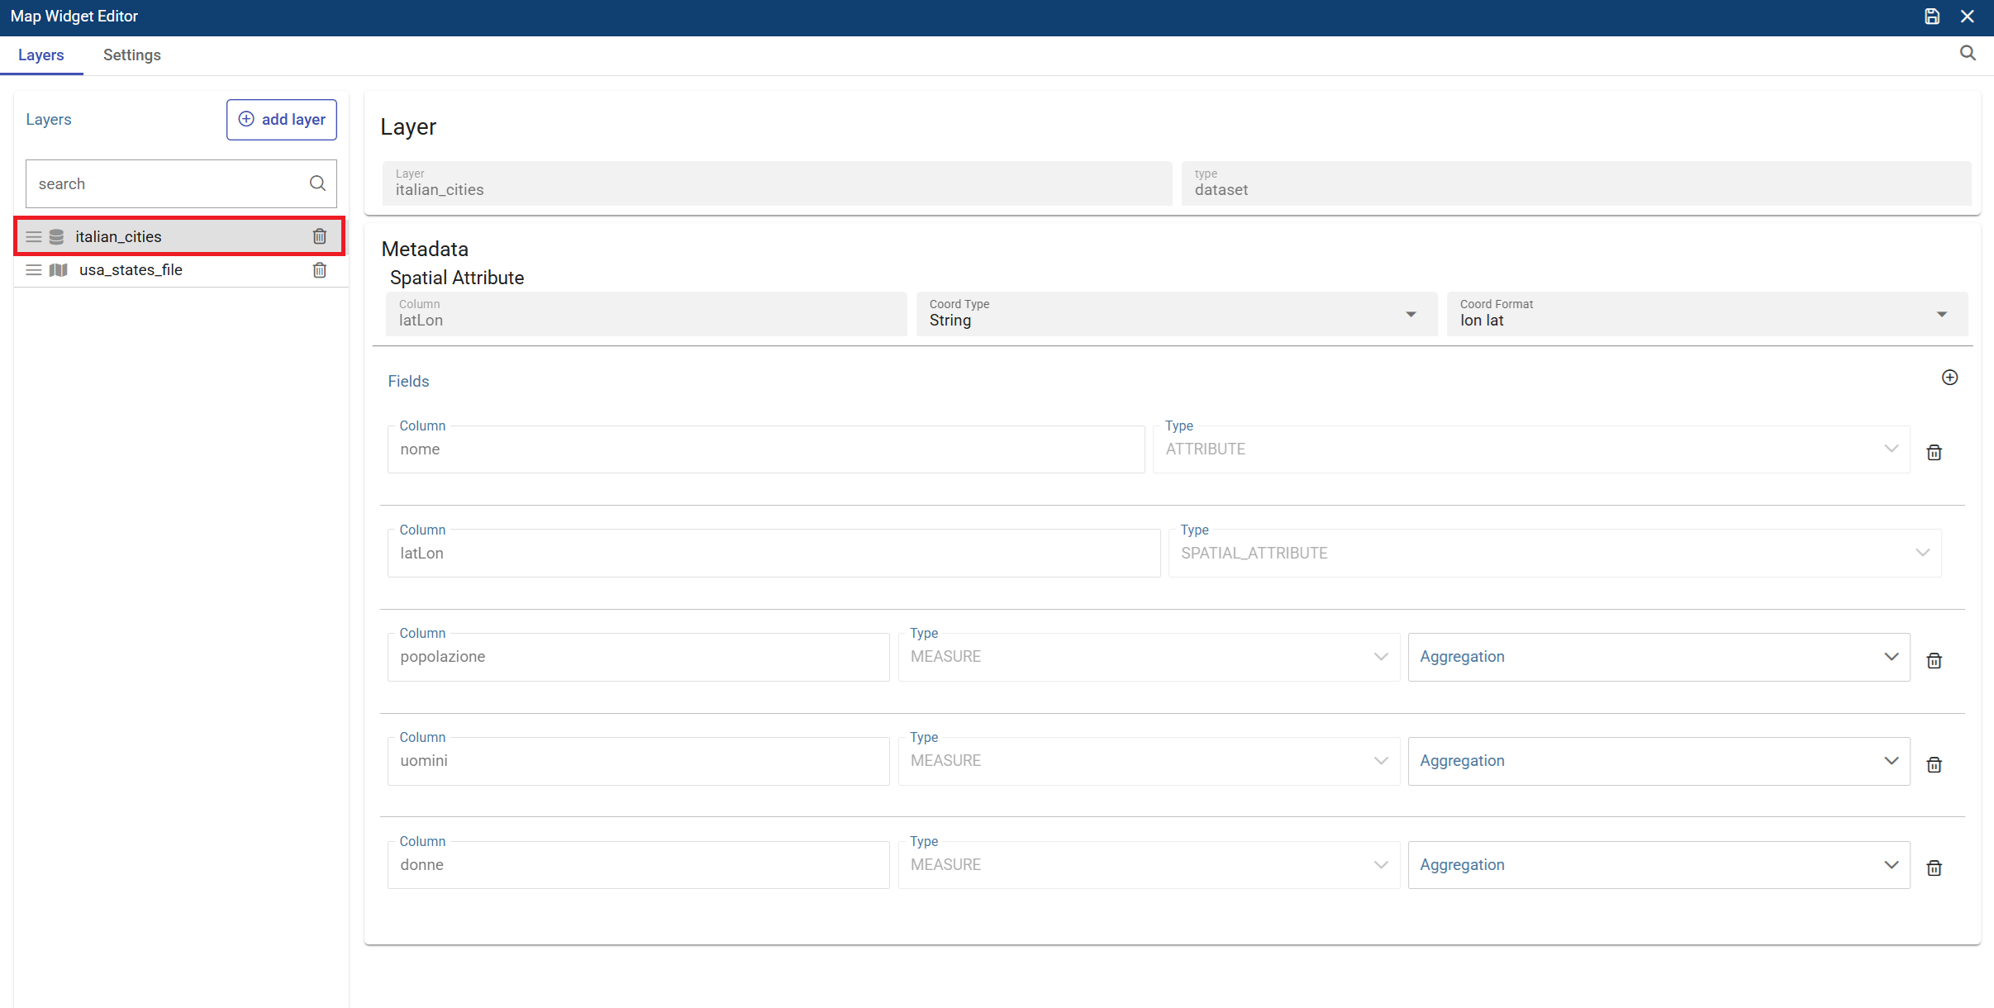Viewport: 1994px width, 1008px height.
Task: Open the Coord Type dropdown
Action: (1177, 314)
